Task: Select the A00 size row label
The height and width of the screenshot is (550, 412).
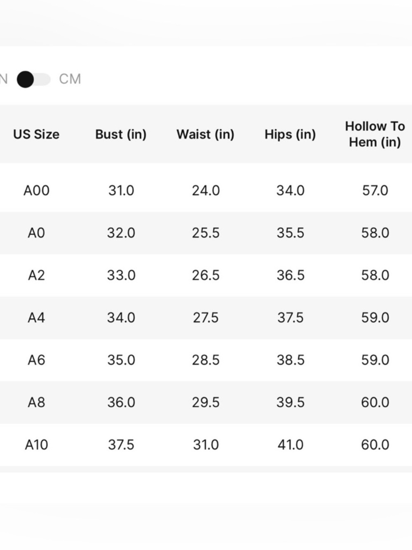Action: [36, 191]
